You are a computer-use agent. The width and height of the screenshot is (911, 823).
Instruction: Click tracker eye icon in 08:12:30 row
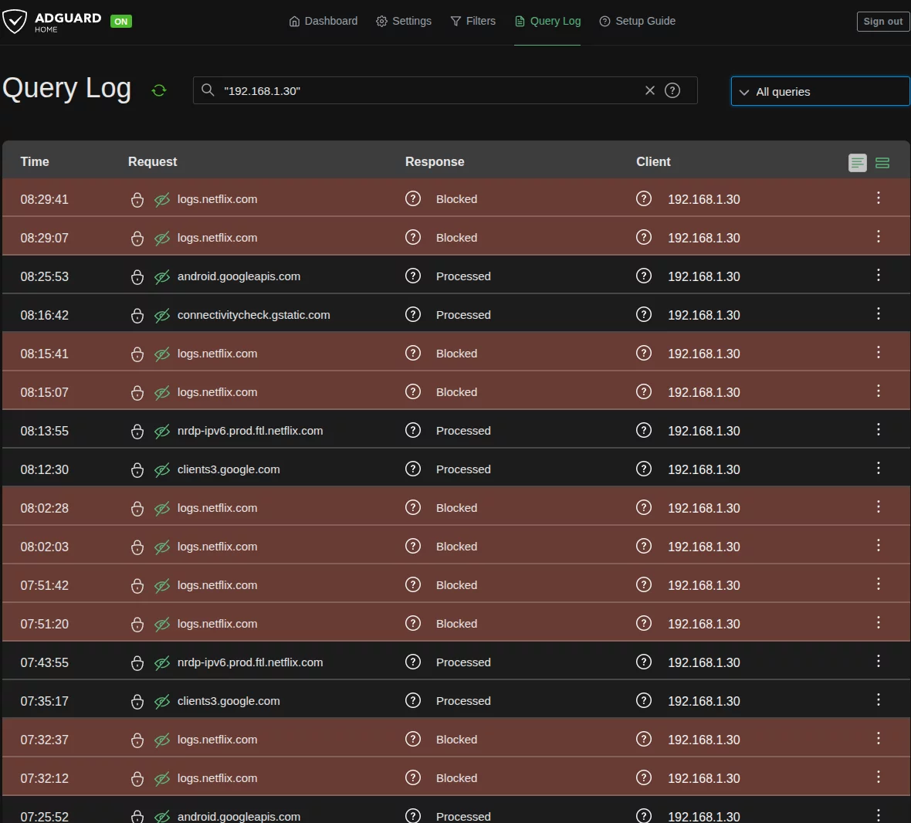point(162,470)
